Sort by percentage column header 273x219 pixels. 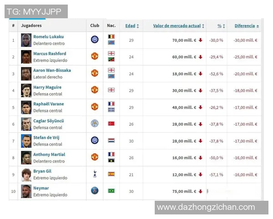click(221, 26)
